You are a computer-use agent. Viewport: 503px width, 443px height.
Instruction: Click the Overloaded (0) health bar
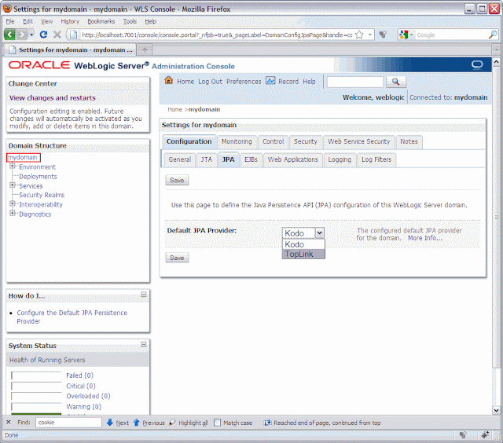click(x=36, y=396)
